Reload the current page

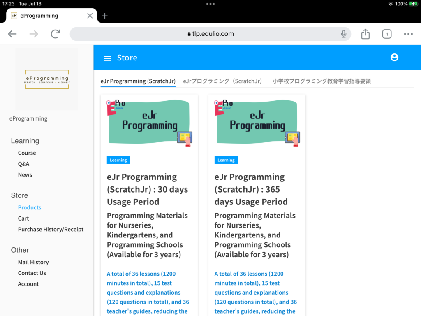[55, 34]
